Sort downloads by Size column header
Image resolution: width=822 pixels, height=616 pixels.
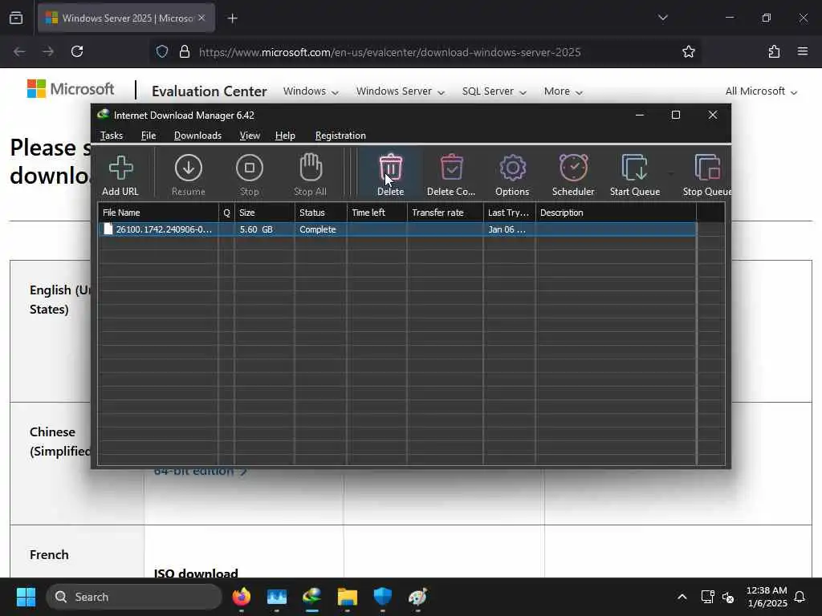pyautogui.click(x=264, y=212)
